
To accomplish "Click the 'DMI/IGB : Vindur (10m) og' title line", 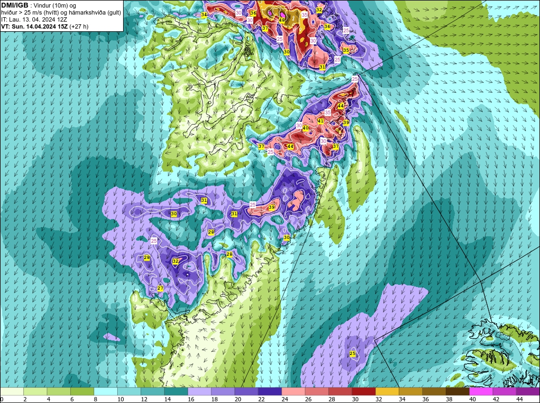I will tap(38, 5).
